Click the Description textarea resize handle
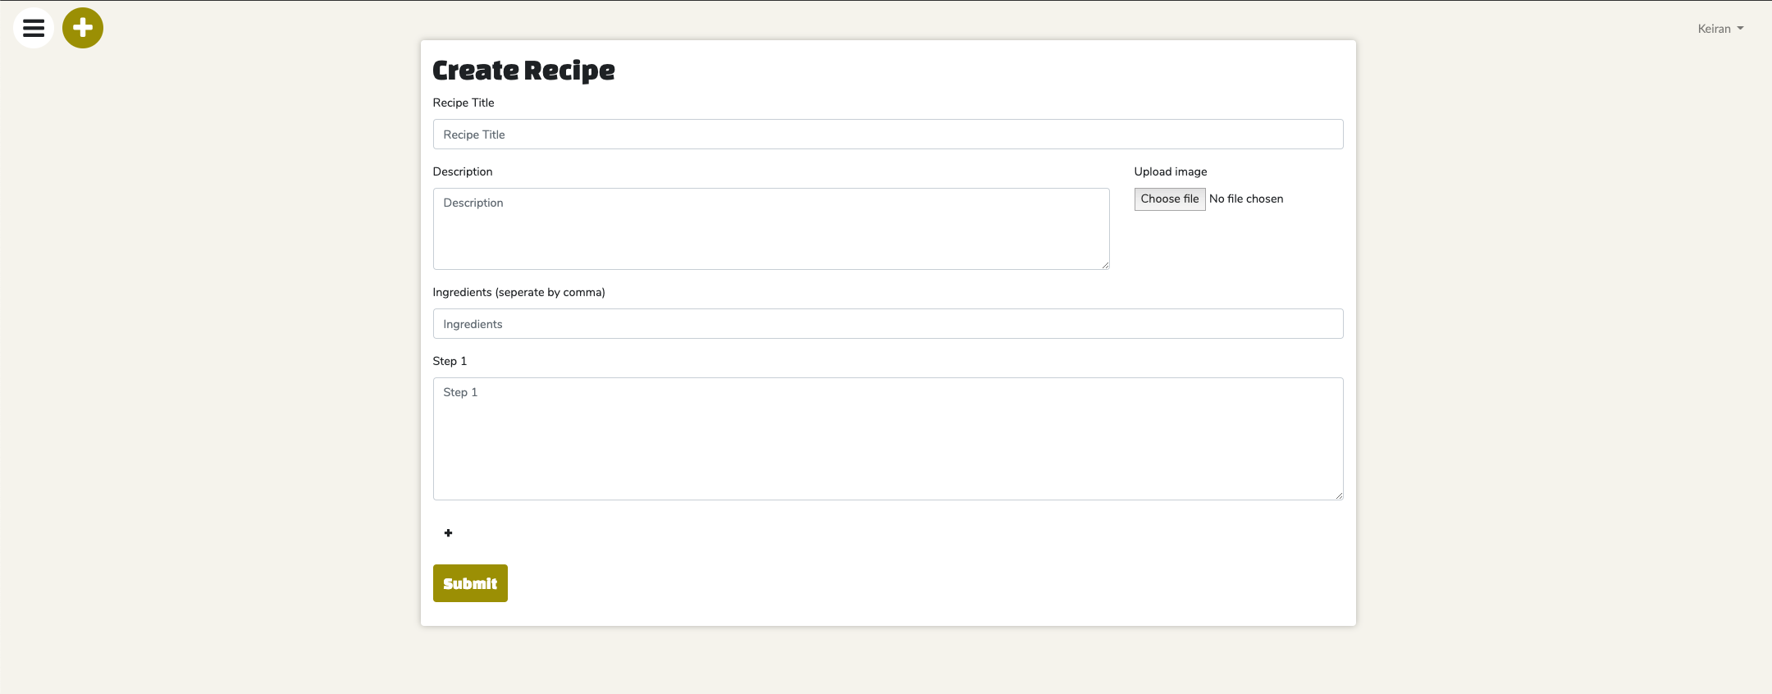This screenshot has height=694, width=1772. click(1105, 265)
